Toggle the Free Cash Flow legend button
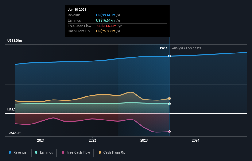Viewport: 252px width, 161px height. pyautogui.click(x=76, y=153)
